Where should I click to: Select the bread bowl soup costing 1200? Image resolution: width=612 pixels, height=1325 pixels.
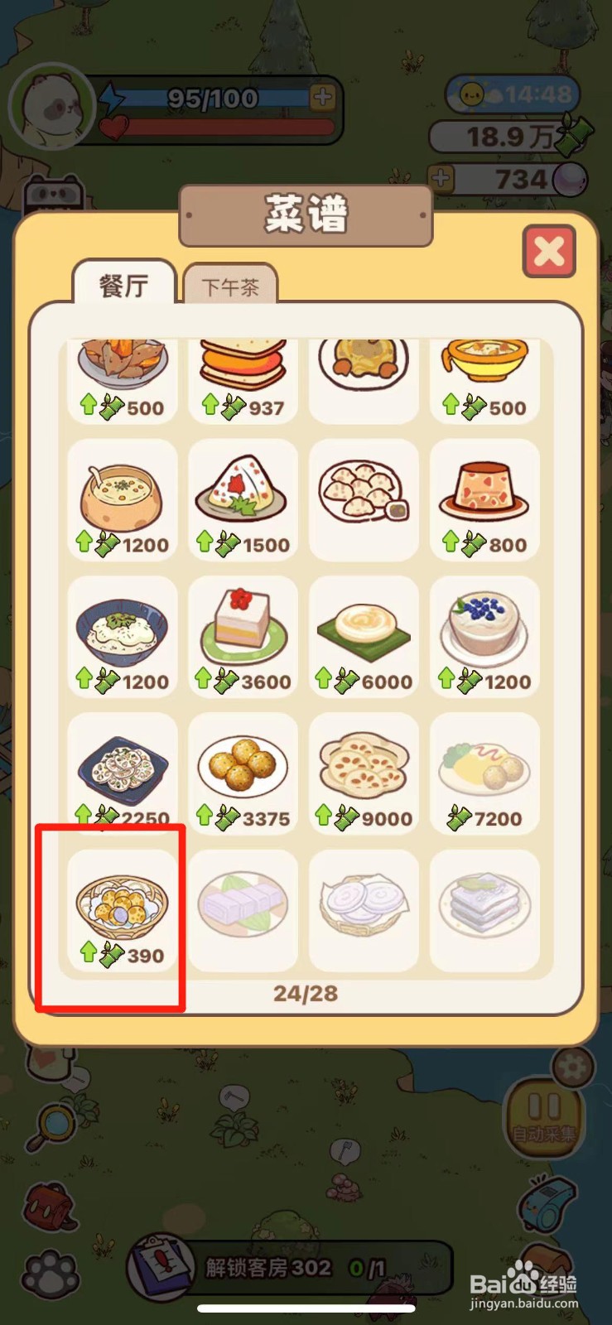pos(122,499)
